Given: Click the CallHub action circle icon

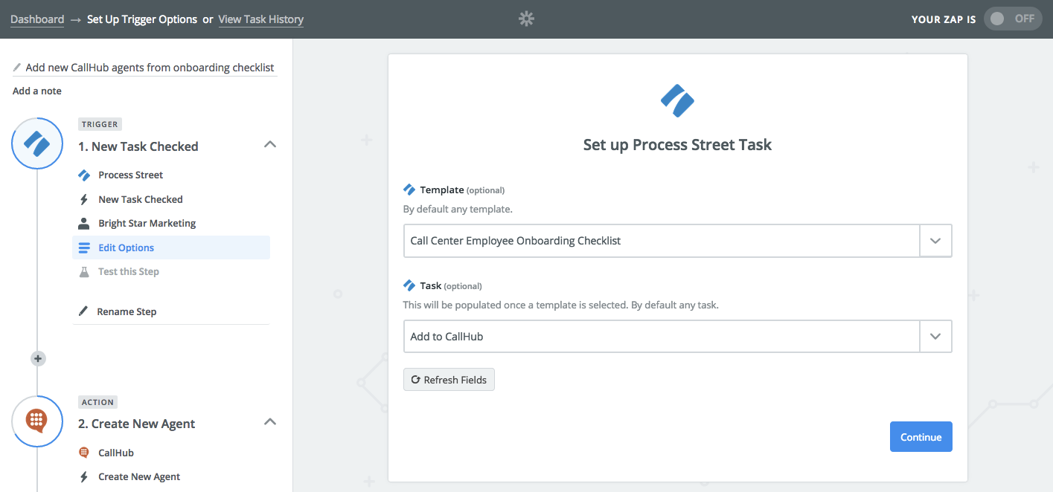Looking at the screenshot, I should 37,421.
